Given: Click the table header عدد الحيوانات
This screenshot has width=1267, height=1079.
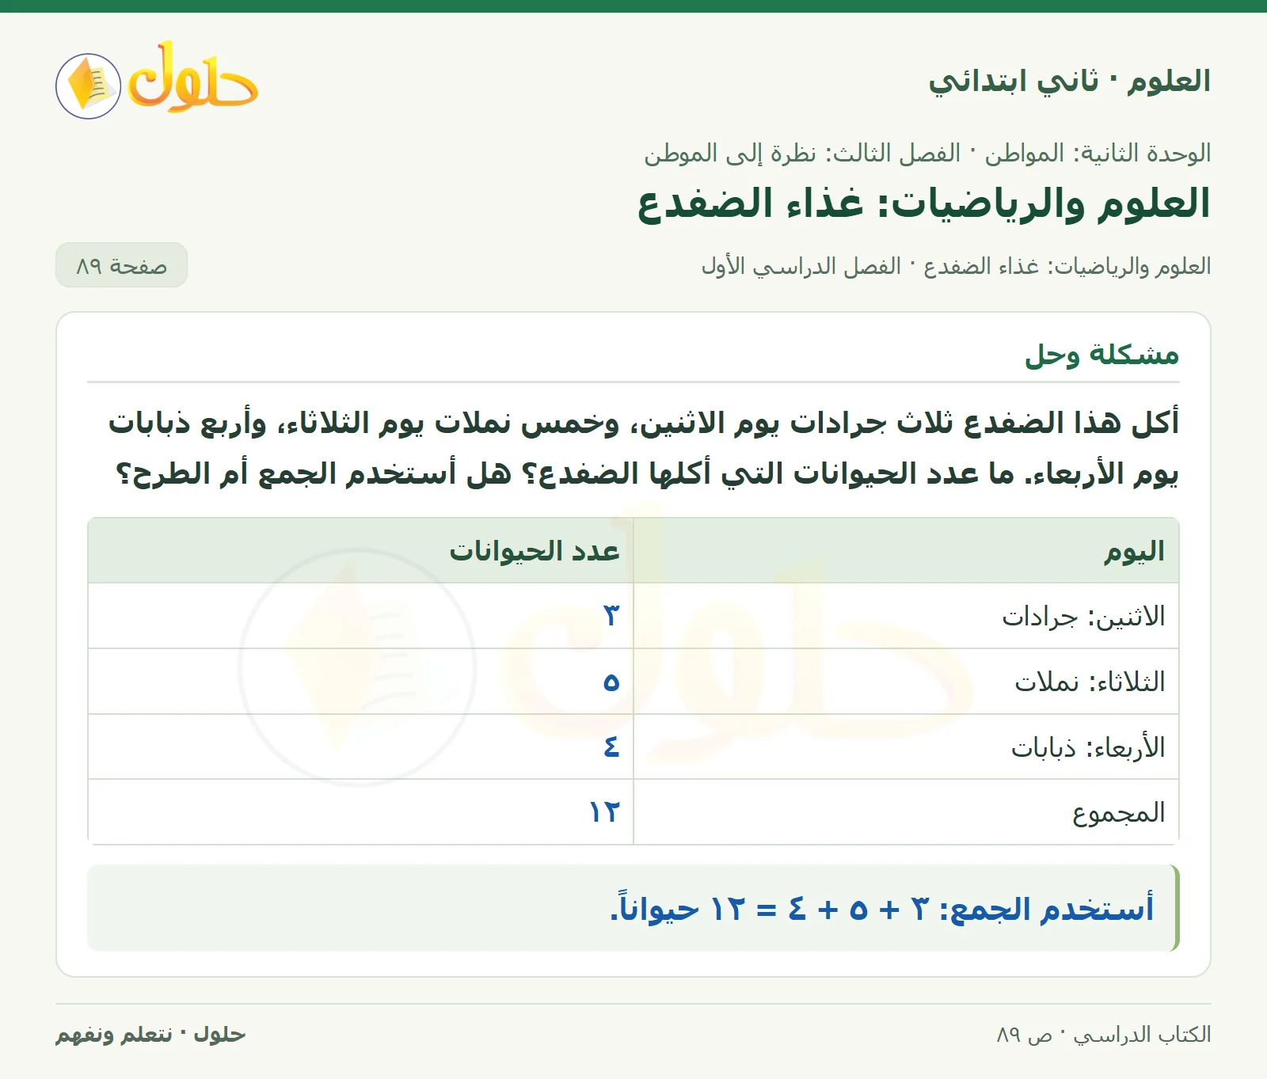Looking at the screenshot, I should click(x=361, y=551).
